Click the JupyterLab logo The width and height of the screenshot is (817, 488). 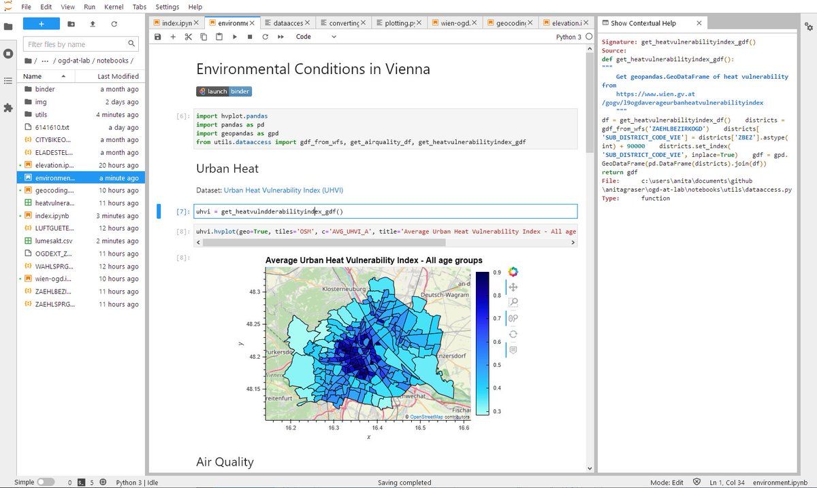coord(8,7)
